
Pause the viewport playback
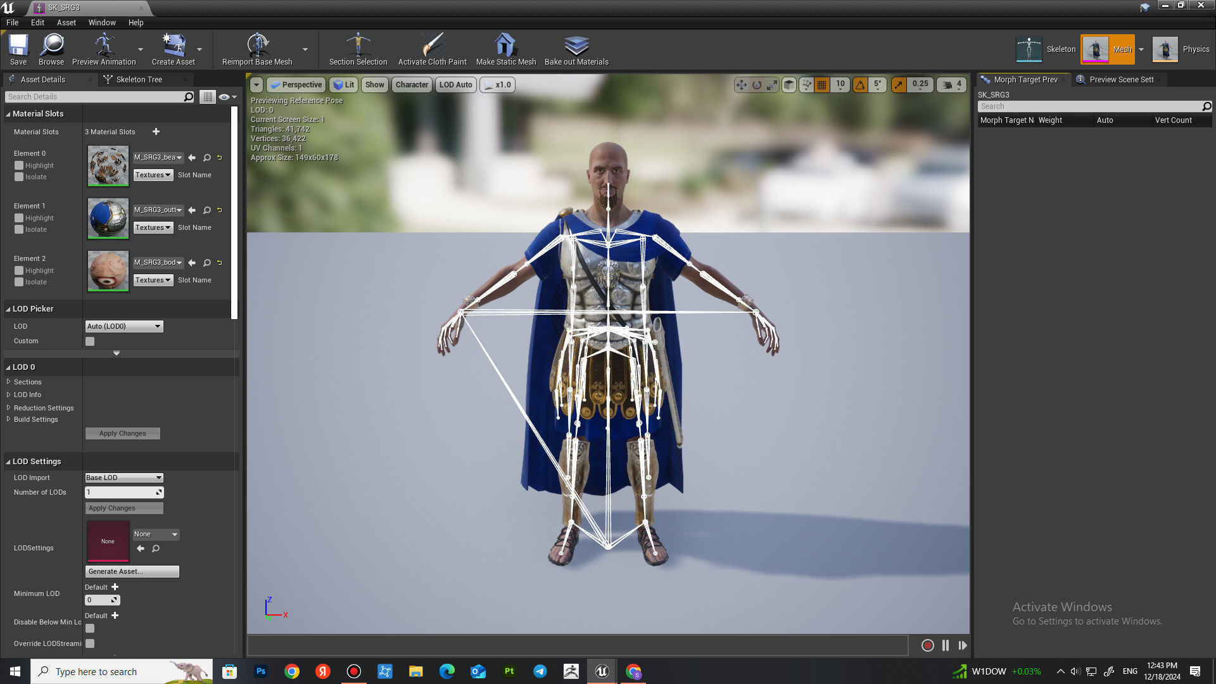coord(945,645)
